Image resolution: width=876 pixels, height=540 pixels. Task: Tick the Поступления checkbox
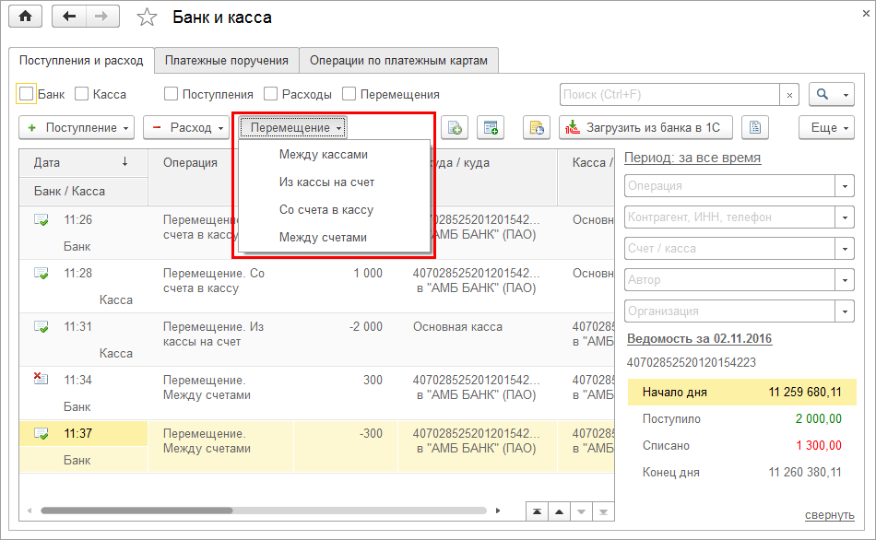point(171,94)
